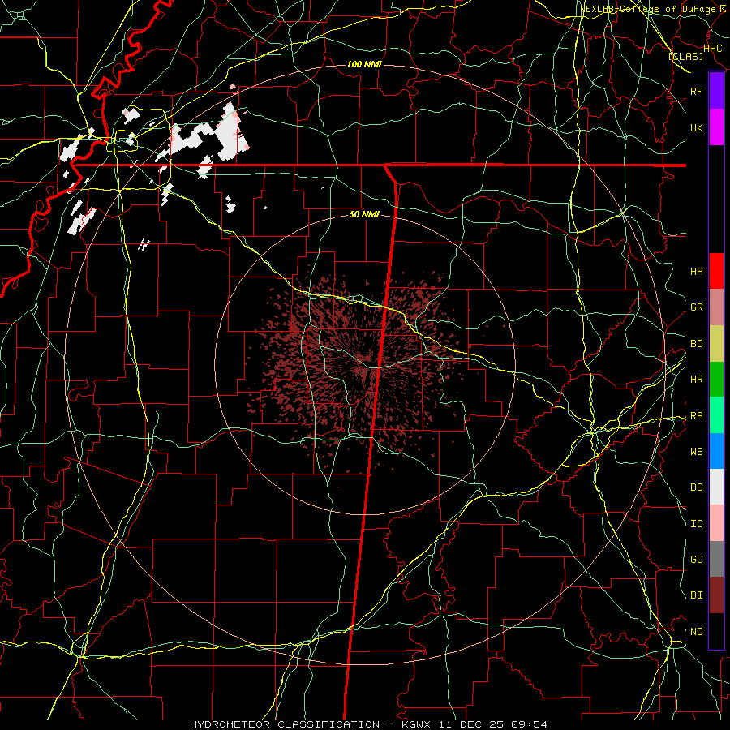Click the IC legend label
Screen dimensions: 730x730
[x=696, y=524]
